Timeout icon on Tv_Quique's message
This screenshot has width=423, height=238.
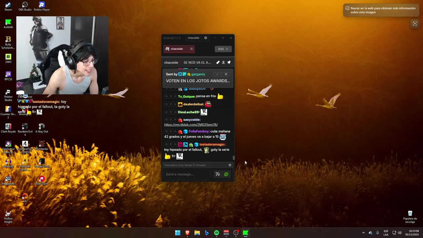171,97
